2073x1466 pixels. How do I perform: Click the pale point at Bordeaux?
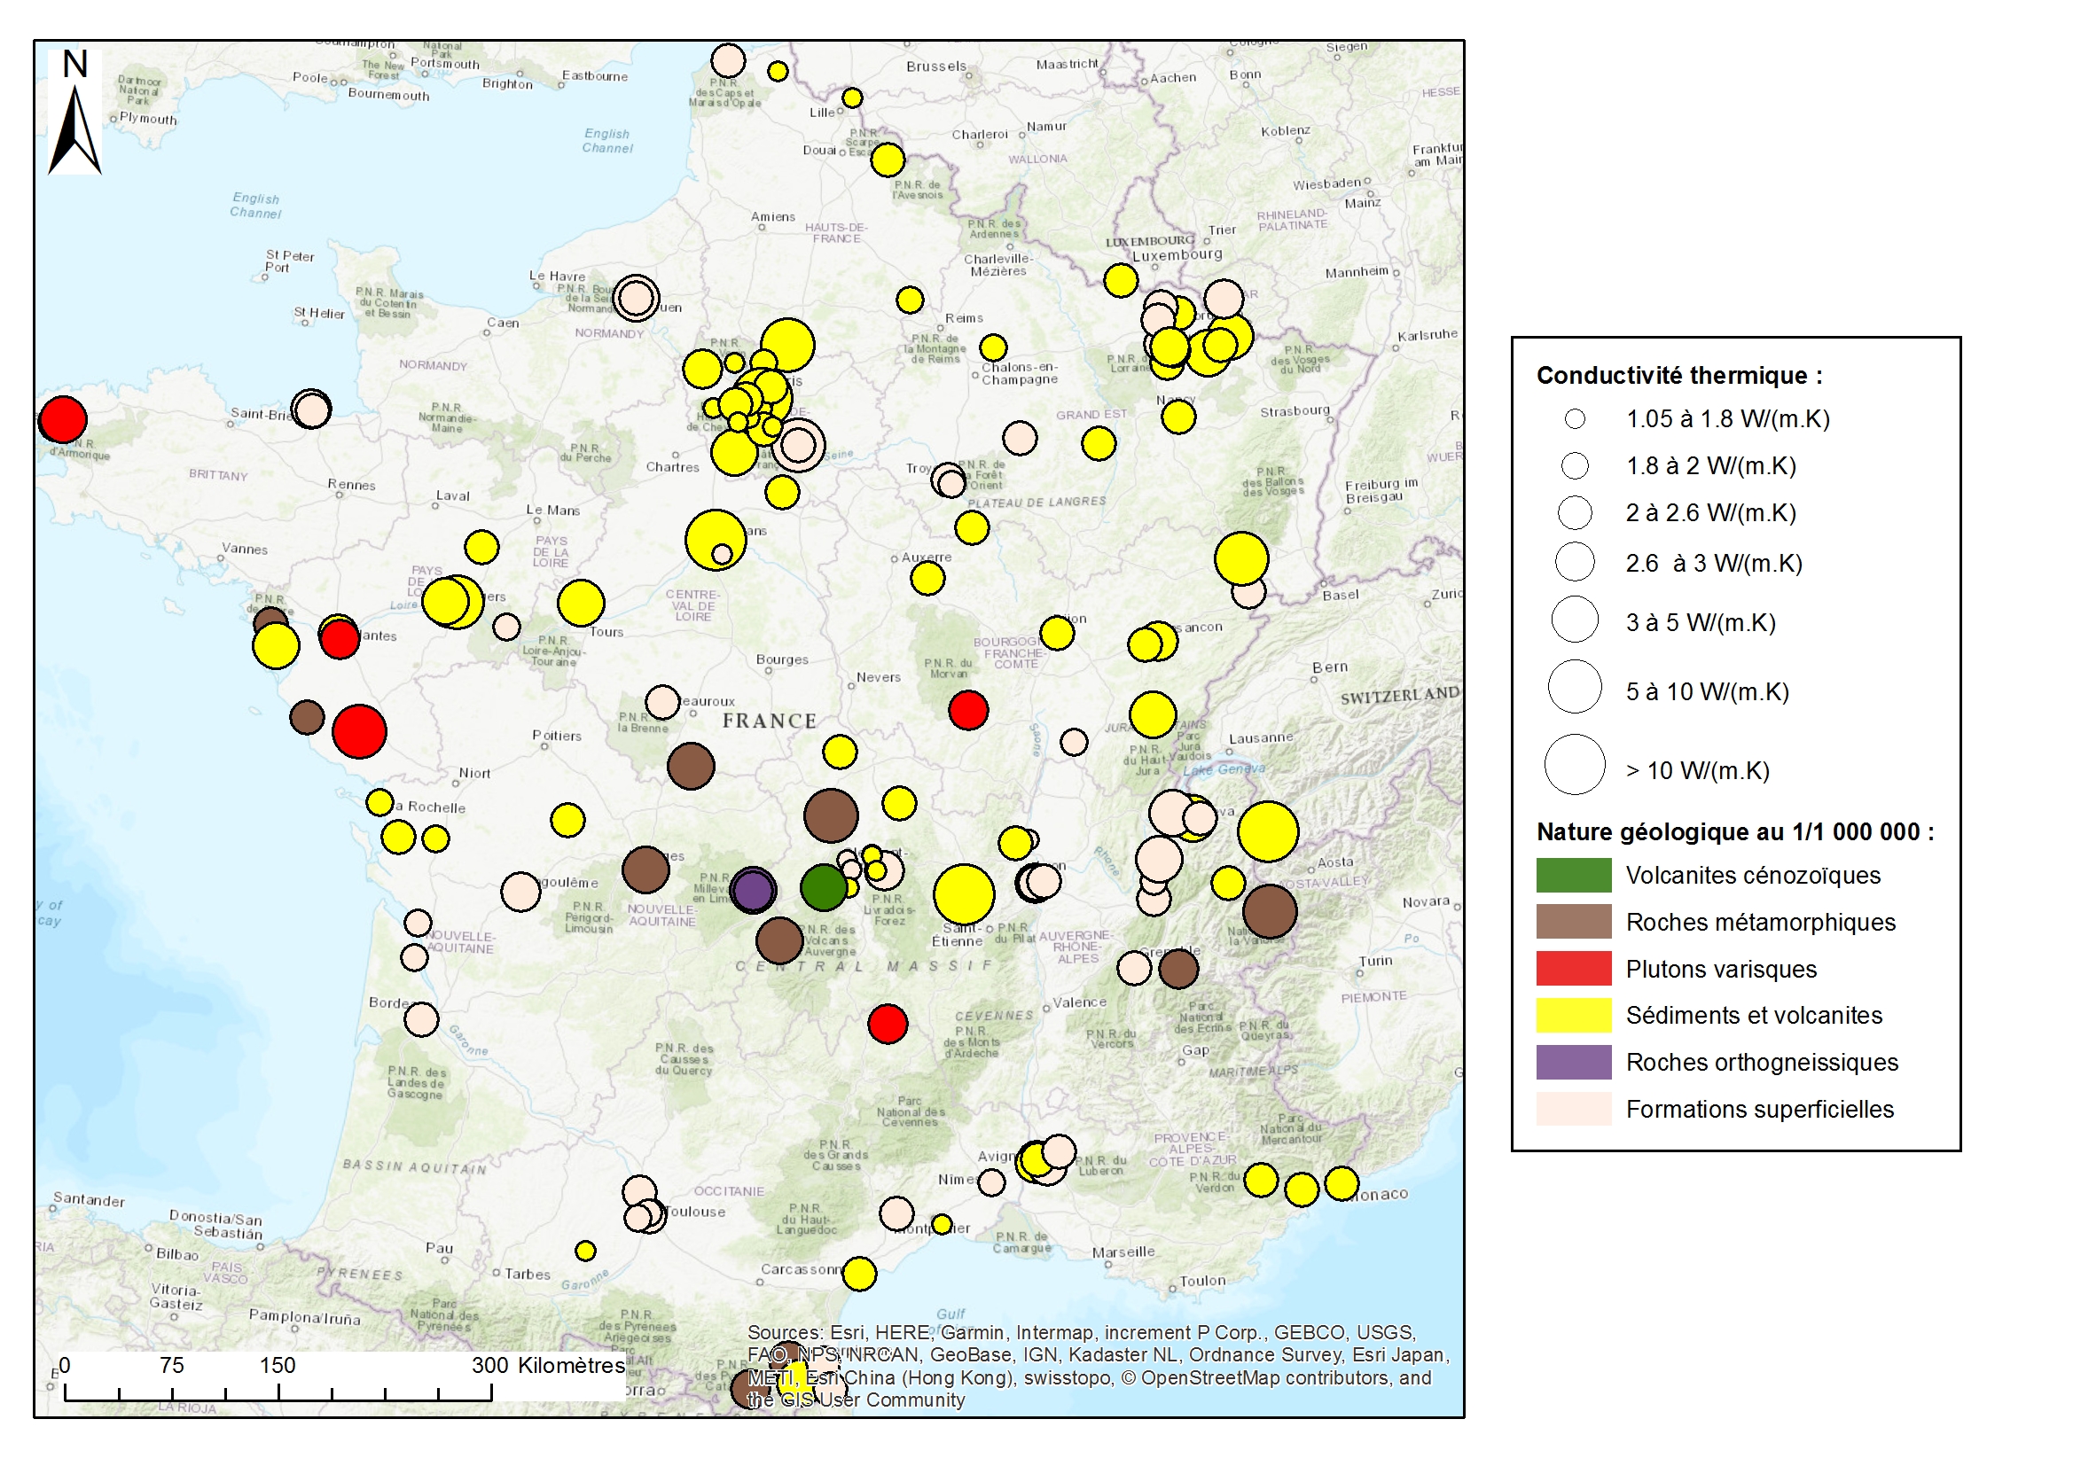point(422,1020)
